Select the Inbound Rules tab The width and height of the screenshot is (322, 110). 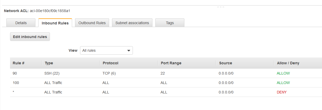click(x=55, y=23)
